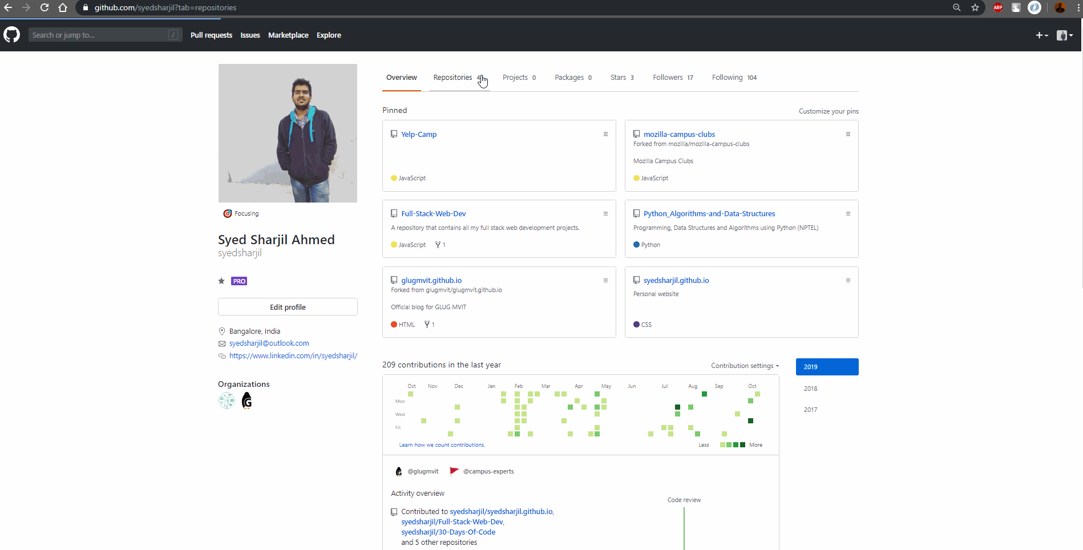Image resolution: width=1083 pixels, height=550 pixels.
Task: Click the GitHub Octocat logo
Action: pyautogui.click(x=12, y=35)
